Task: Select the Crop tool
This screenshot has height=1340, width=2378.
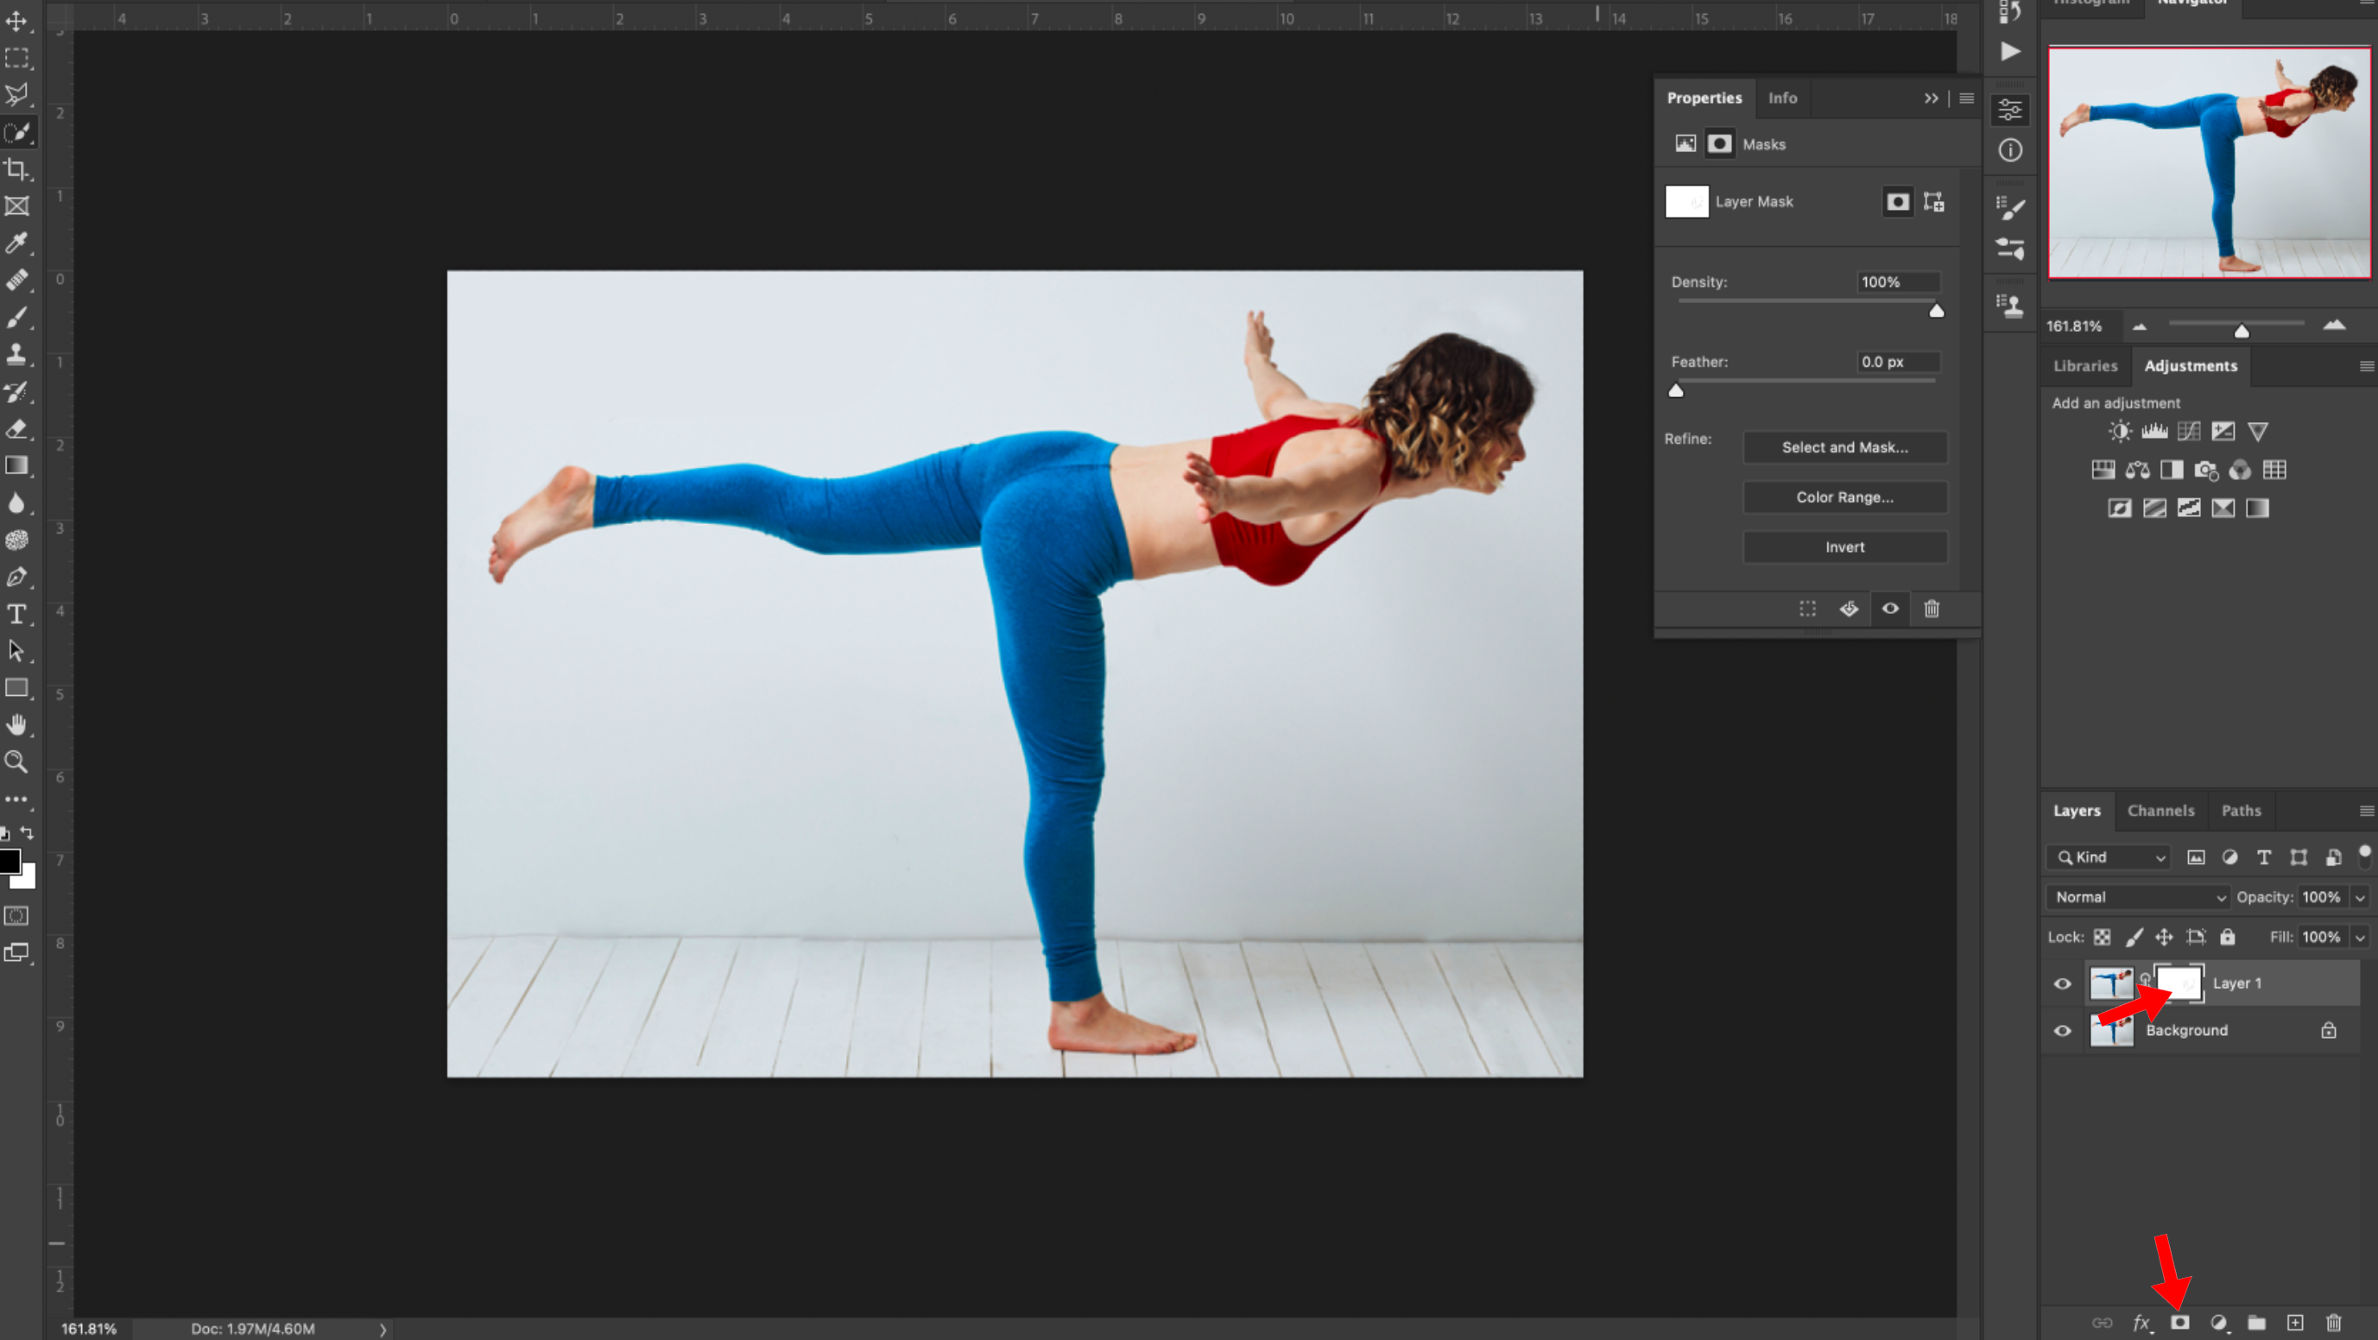Action: (x=16, y=169)
